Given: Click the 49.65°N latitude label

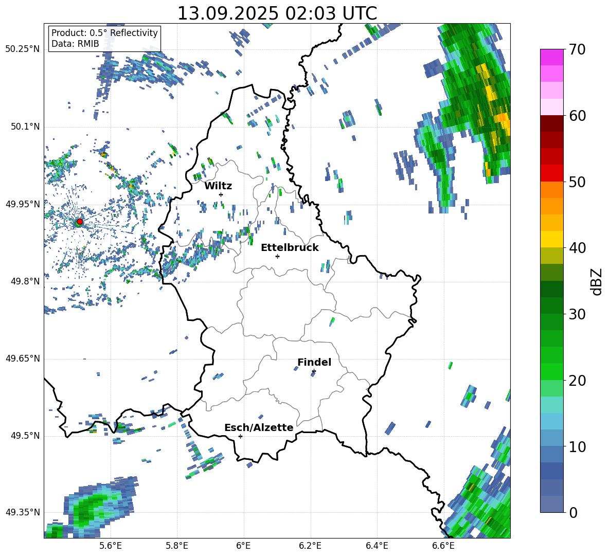Looking at the screenshot, I should [23, 358].
